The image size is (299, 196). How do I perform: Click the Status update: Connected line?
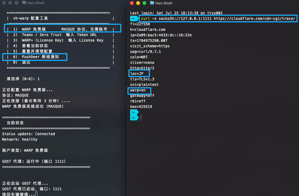(x=29, y=134)
